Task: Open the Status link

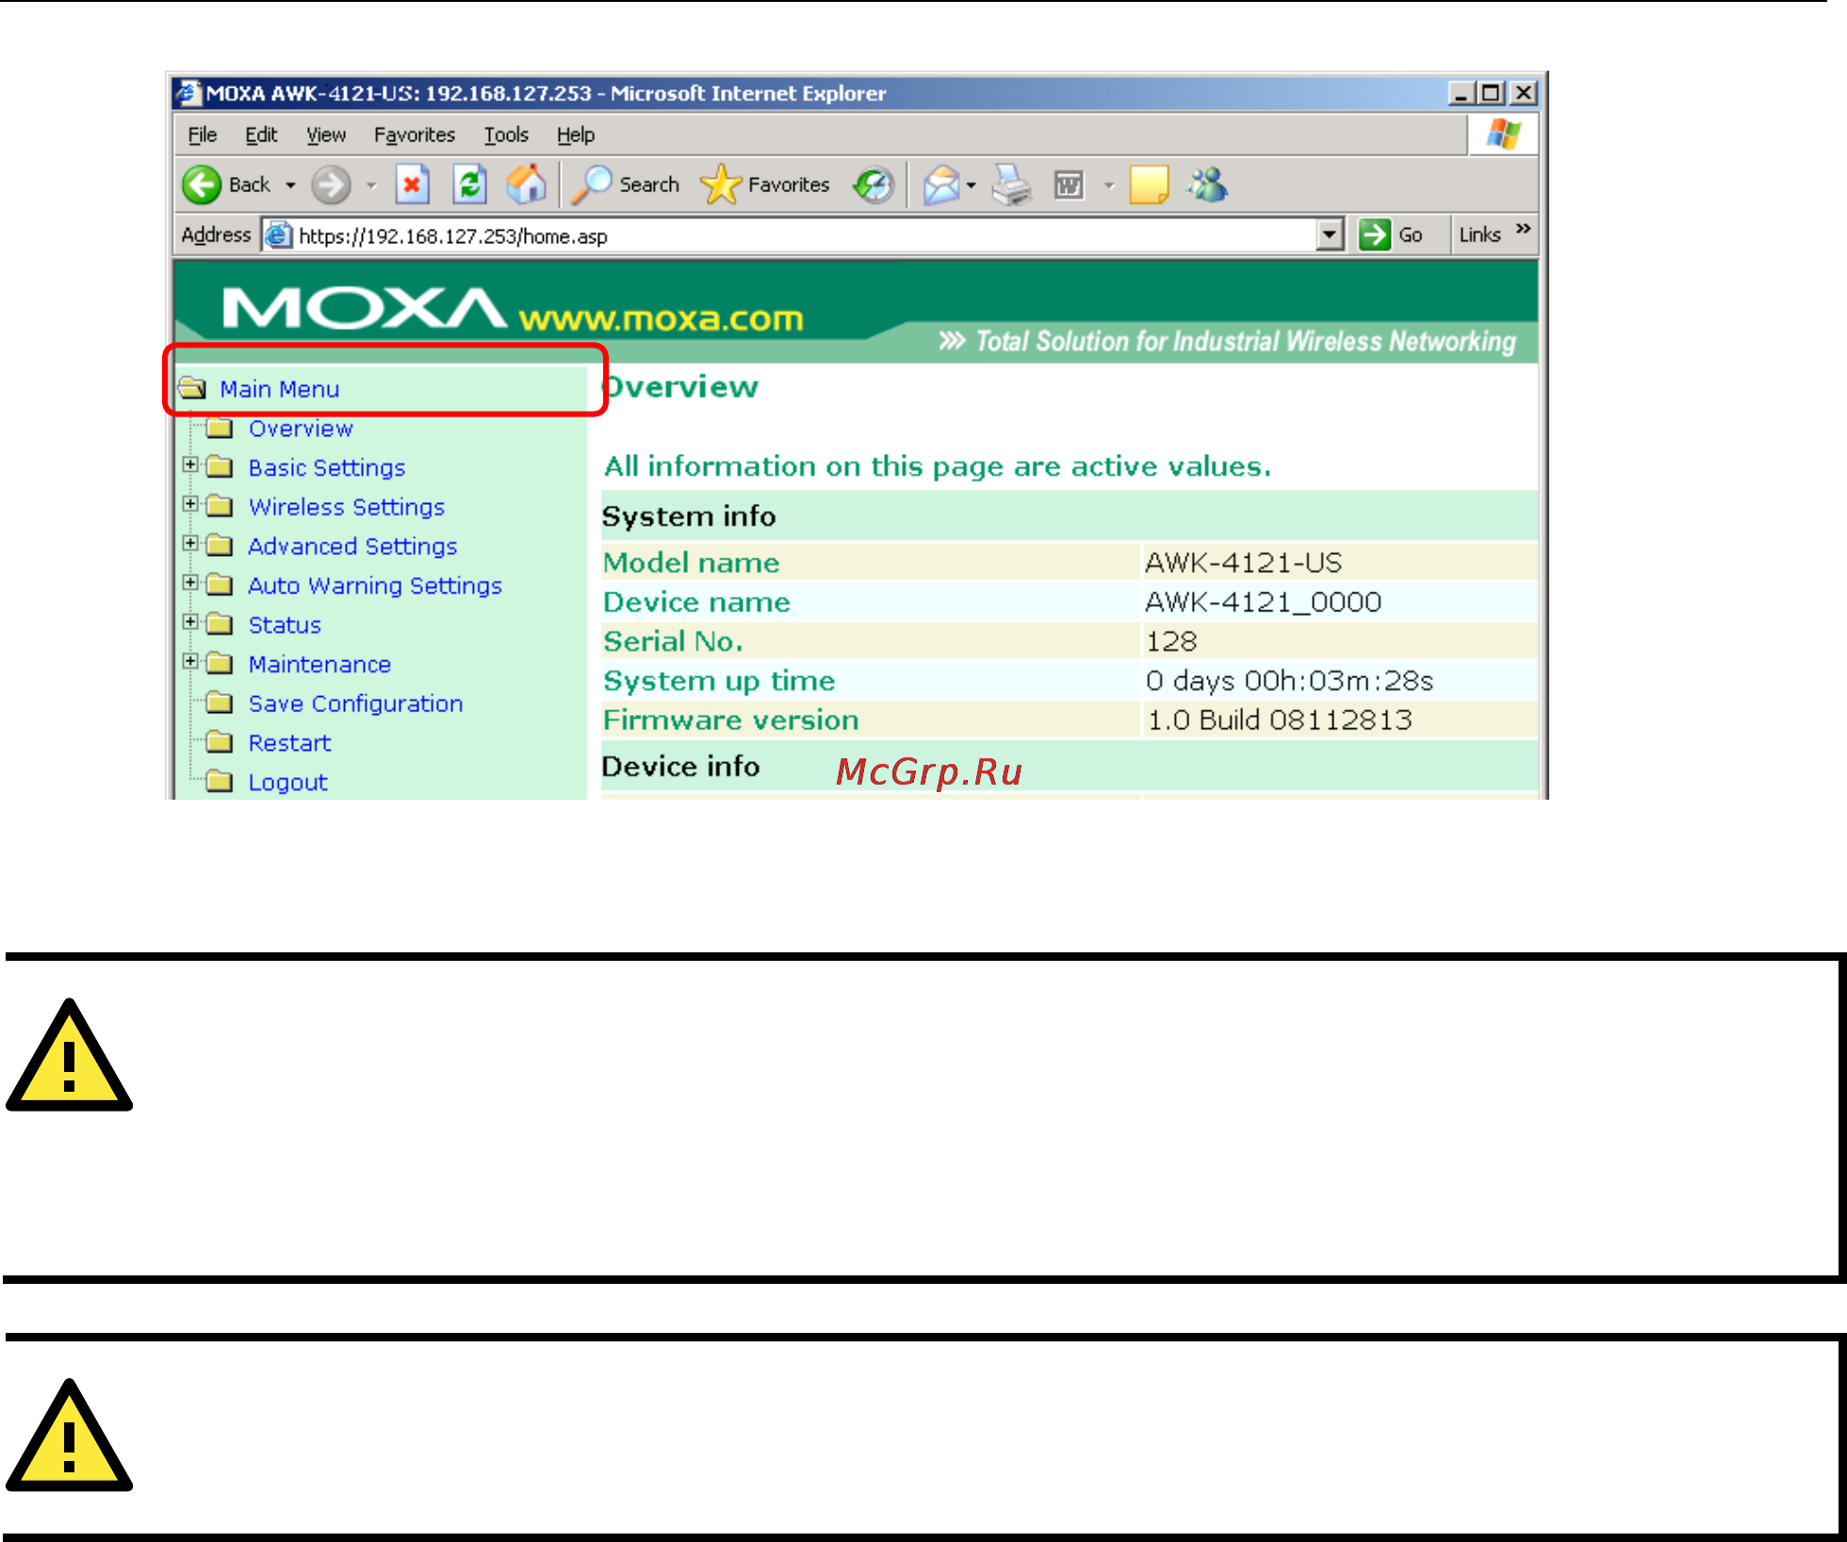Action: [285, 625]
